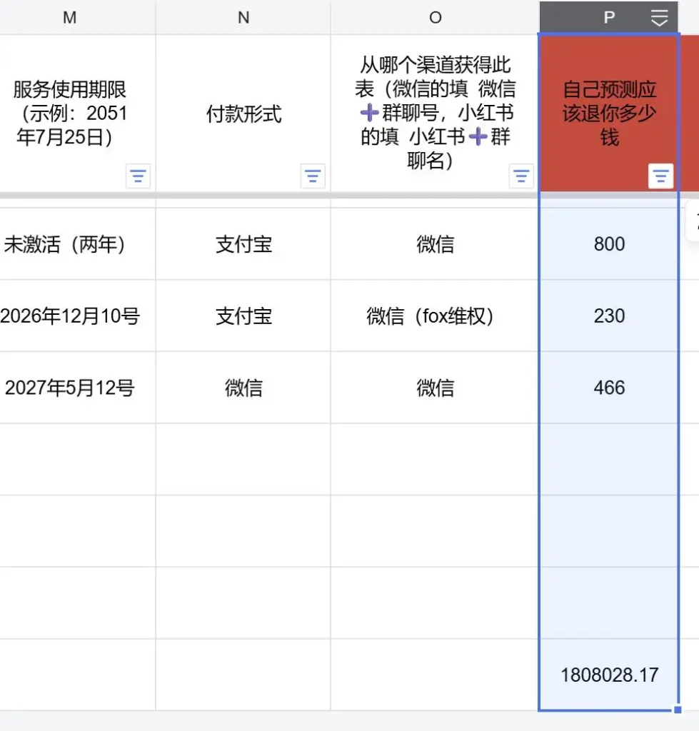Select the red 自己预测应该退你多少钱 header cell
699x731 pixels.
point(609,114)
